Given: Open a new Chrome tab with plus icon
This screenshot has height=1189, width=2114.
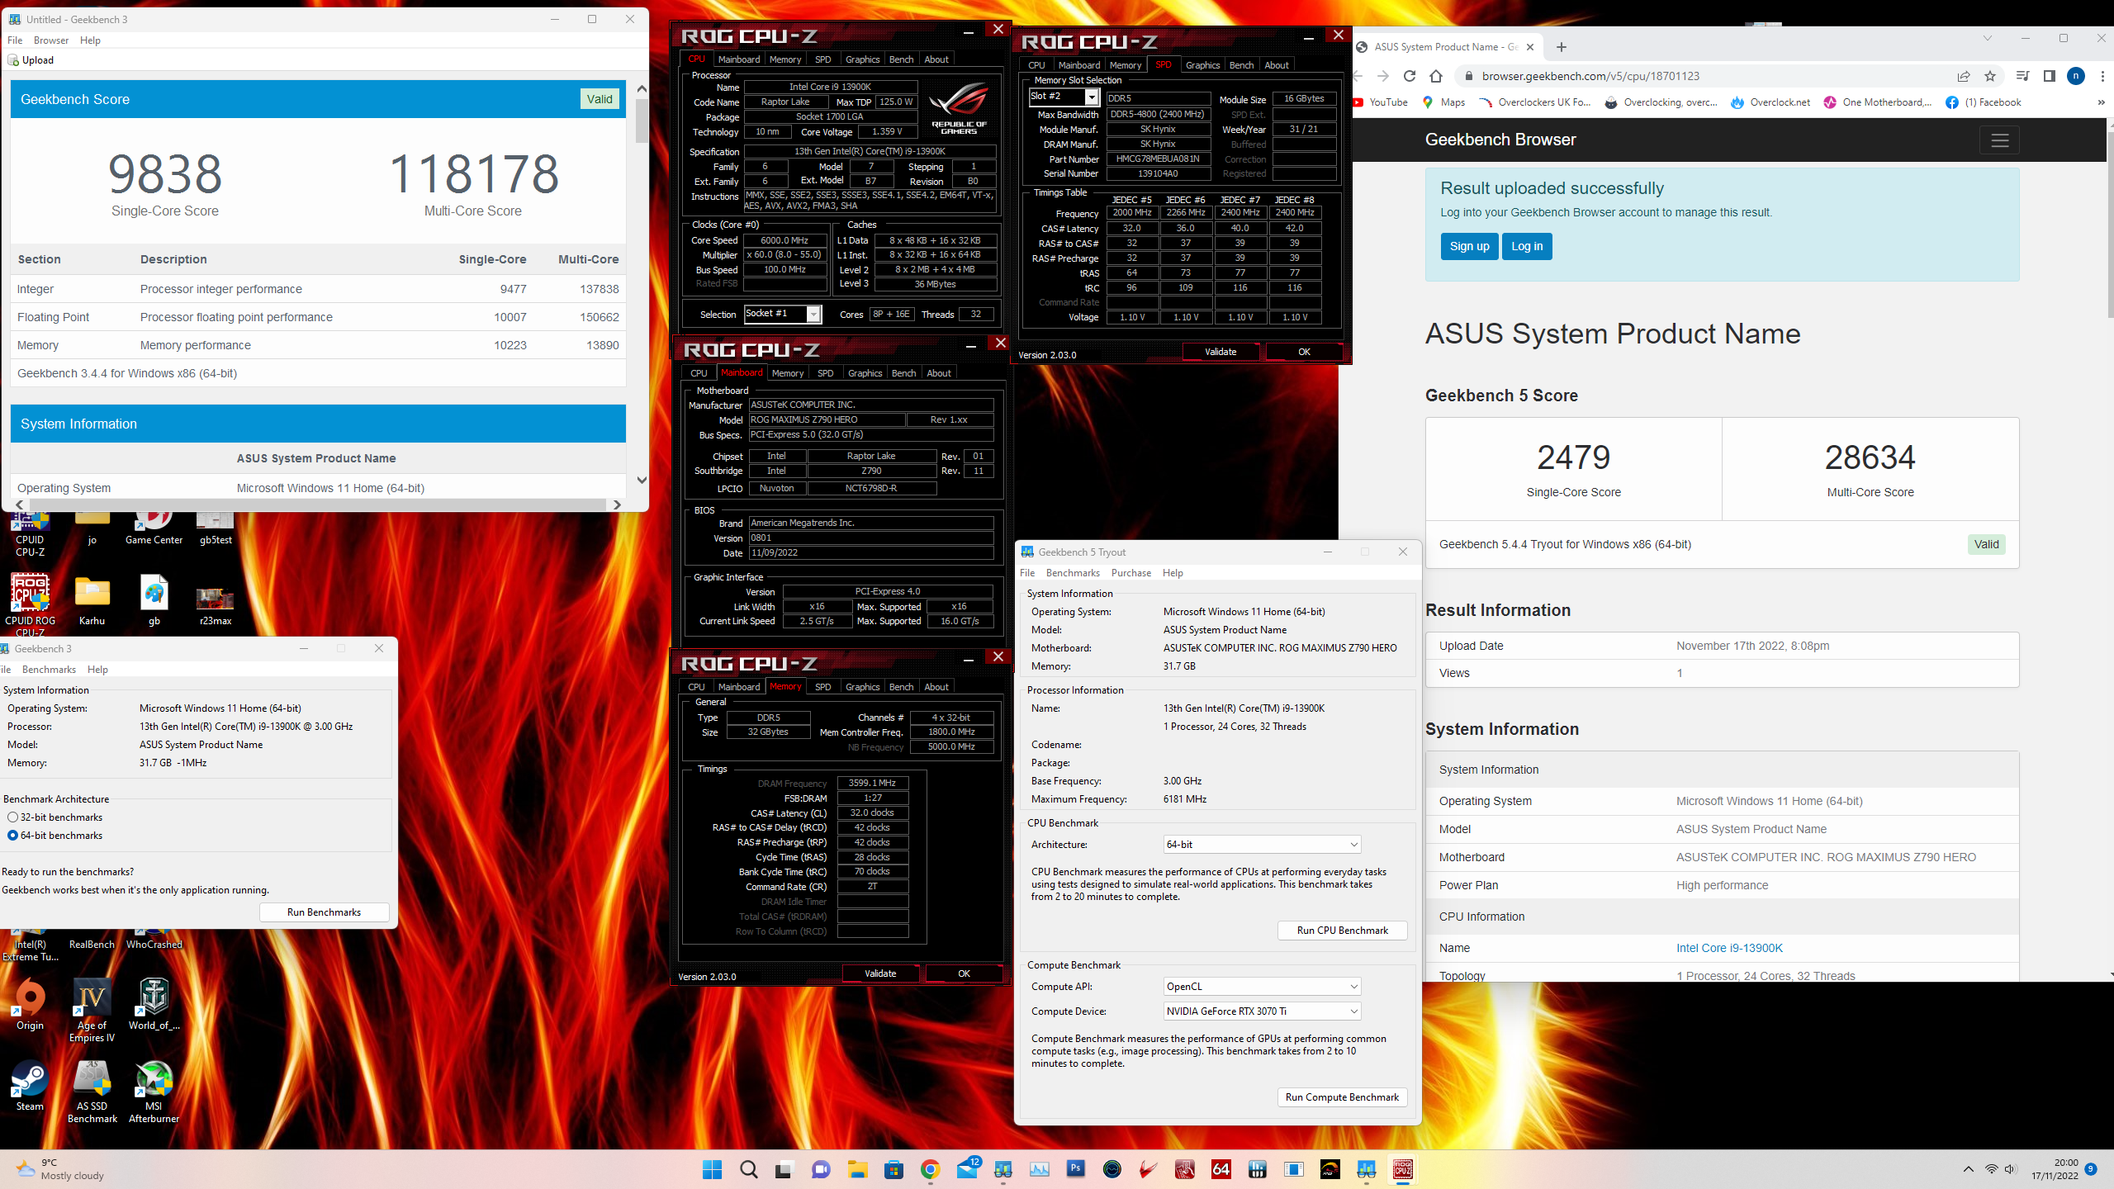Looking at the screenshot, I should [1561, 47].
